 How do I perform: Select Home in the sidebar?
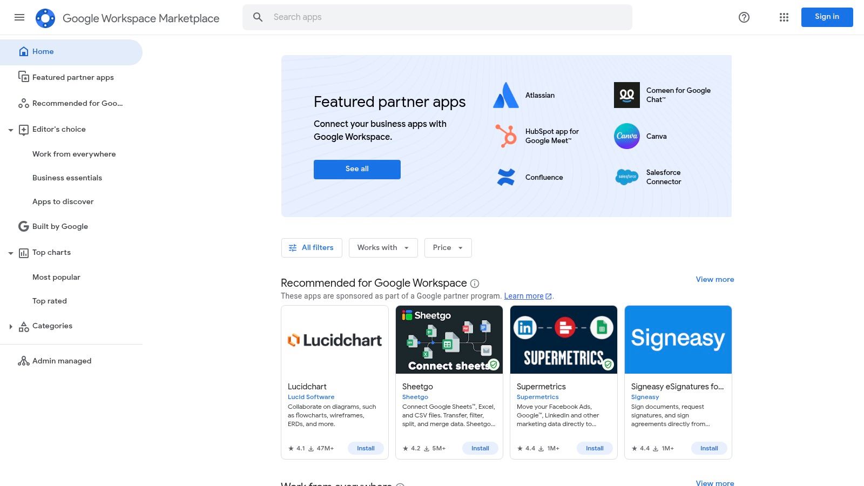[71, 52]
